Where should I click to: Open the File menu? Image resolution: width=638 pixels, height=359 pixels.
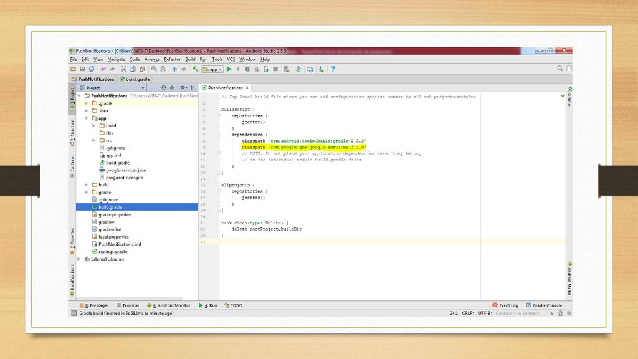(74, 59)
